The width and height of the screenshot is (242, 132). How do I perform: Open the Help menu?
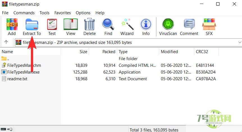[x=100, y=13]
